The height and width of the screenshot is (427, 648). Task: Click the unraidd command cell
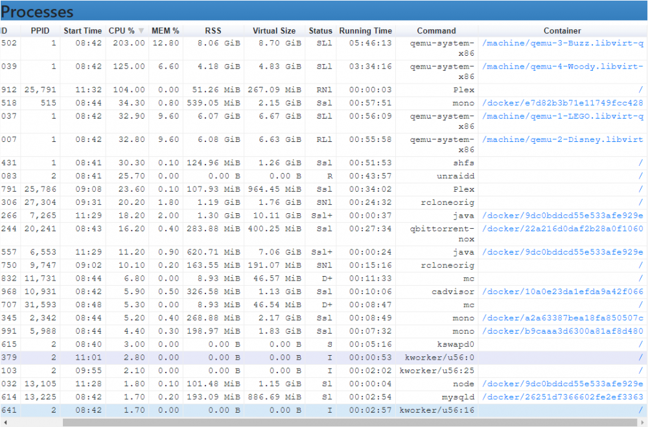tap(437, 176)
